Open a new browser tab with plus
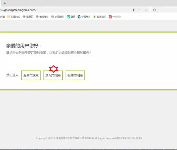Screen dimensions: 177x150 pyautogui.click(x=5, y=3)
